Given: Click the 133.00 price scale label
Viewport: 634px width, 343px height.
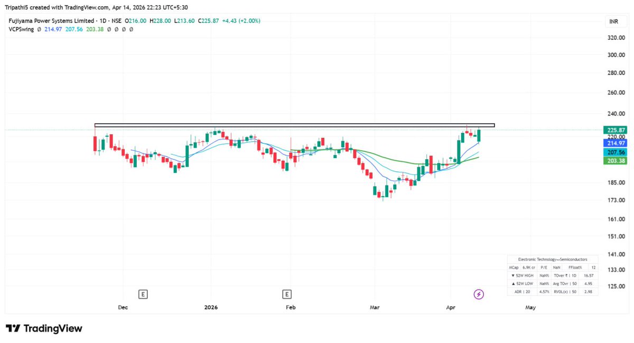Looking at the screenshot, I should click(616, 270).
